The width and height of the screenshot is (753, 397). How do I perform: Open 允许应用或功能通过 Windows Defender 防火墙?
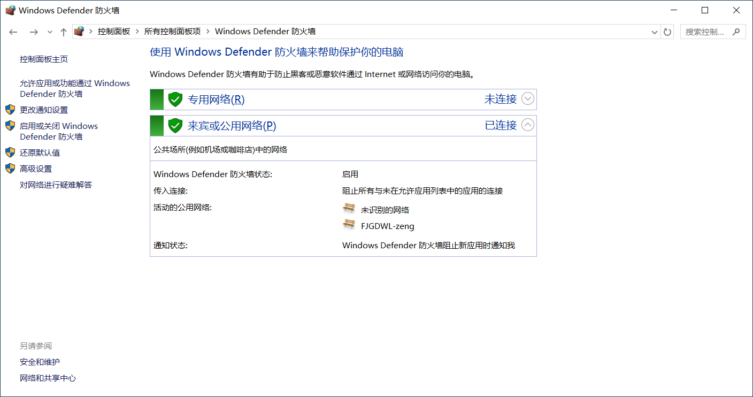click(75, 88)
